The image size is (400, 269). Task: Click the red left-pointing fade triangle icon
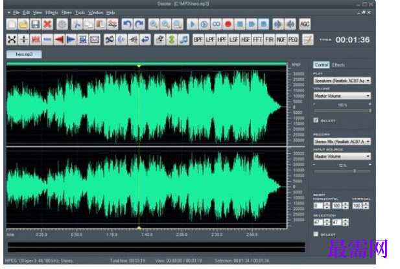pos(59,39)
